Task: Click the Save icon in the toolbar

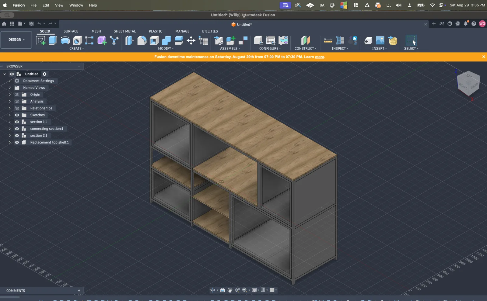Action: pos(31,23)
